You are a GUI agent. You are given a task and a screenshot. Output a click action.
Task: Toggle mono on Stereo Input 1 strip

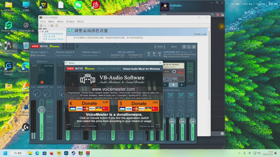[x=50, y=128]
